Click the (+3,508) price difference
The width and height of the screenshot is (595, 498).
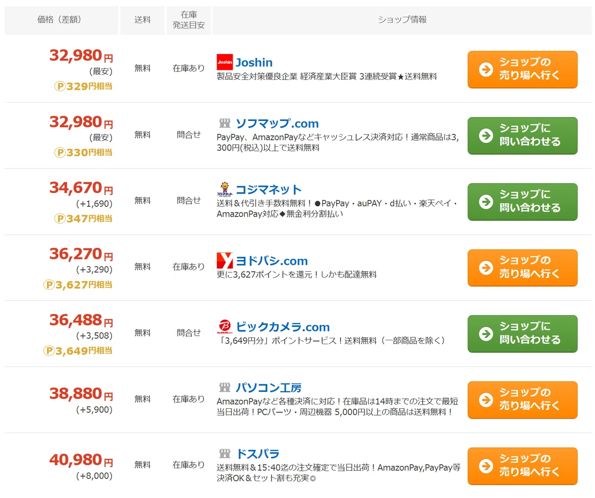pyautogui.click(x=94, y=336)
